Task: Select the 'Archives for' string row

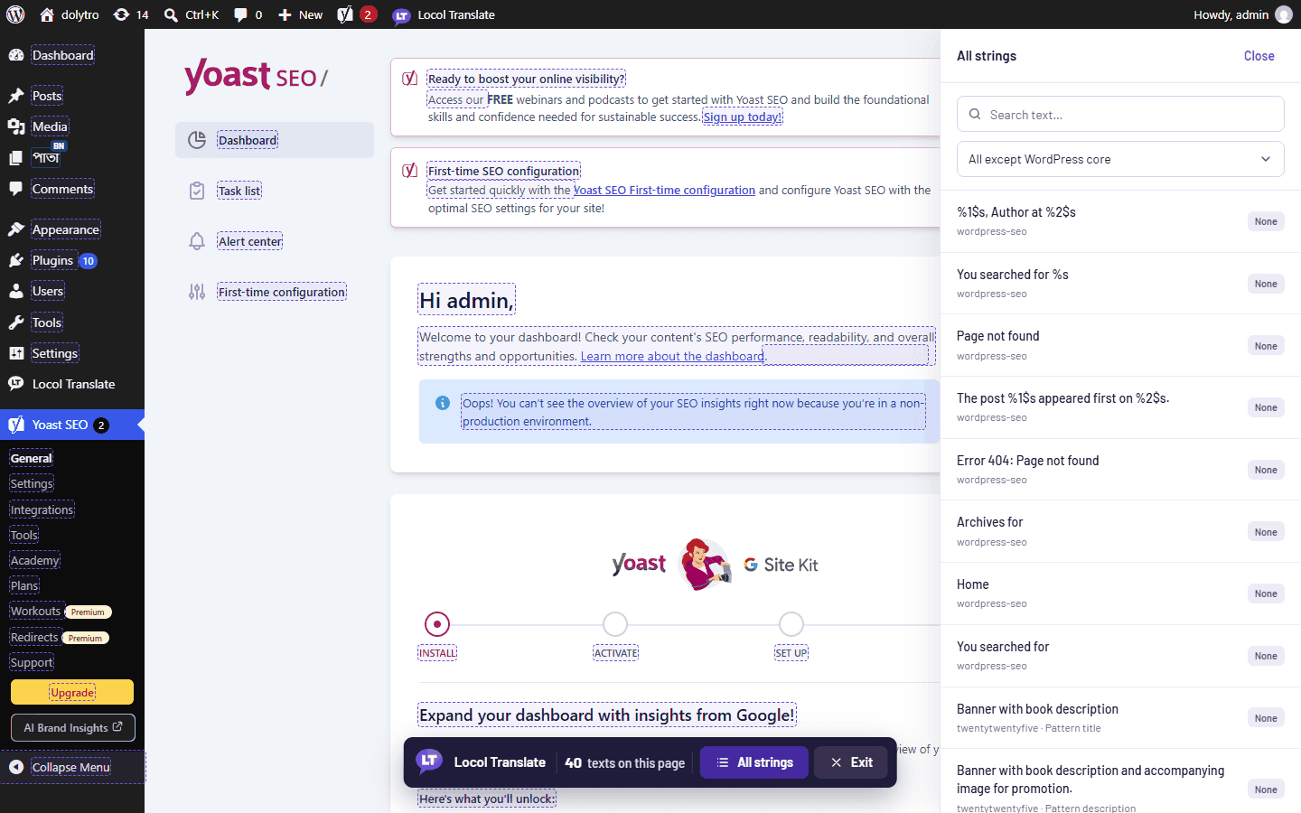Action: tap(1120, 531)
